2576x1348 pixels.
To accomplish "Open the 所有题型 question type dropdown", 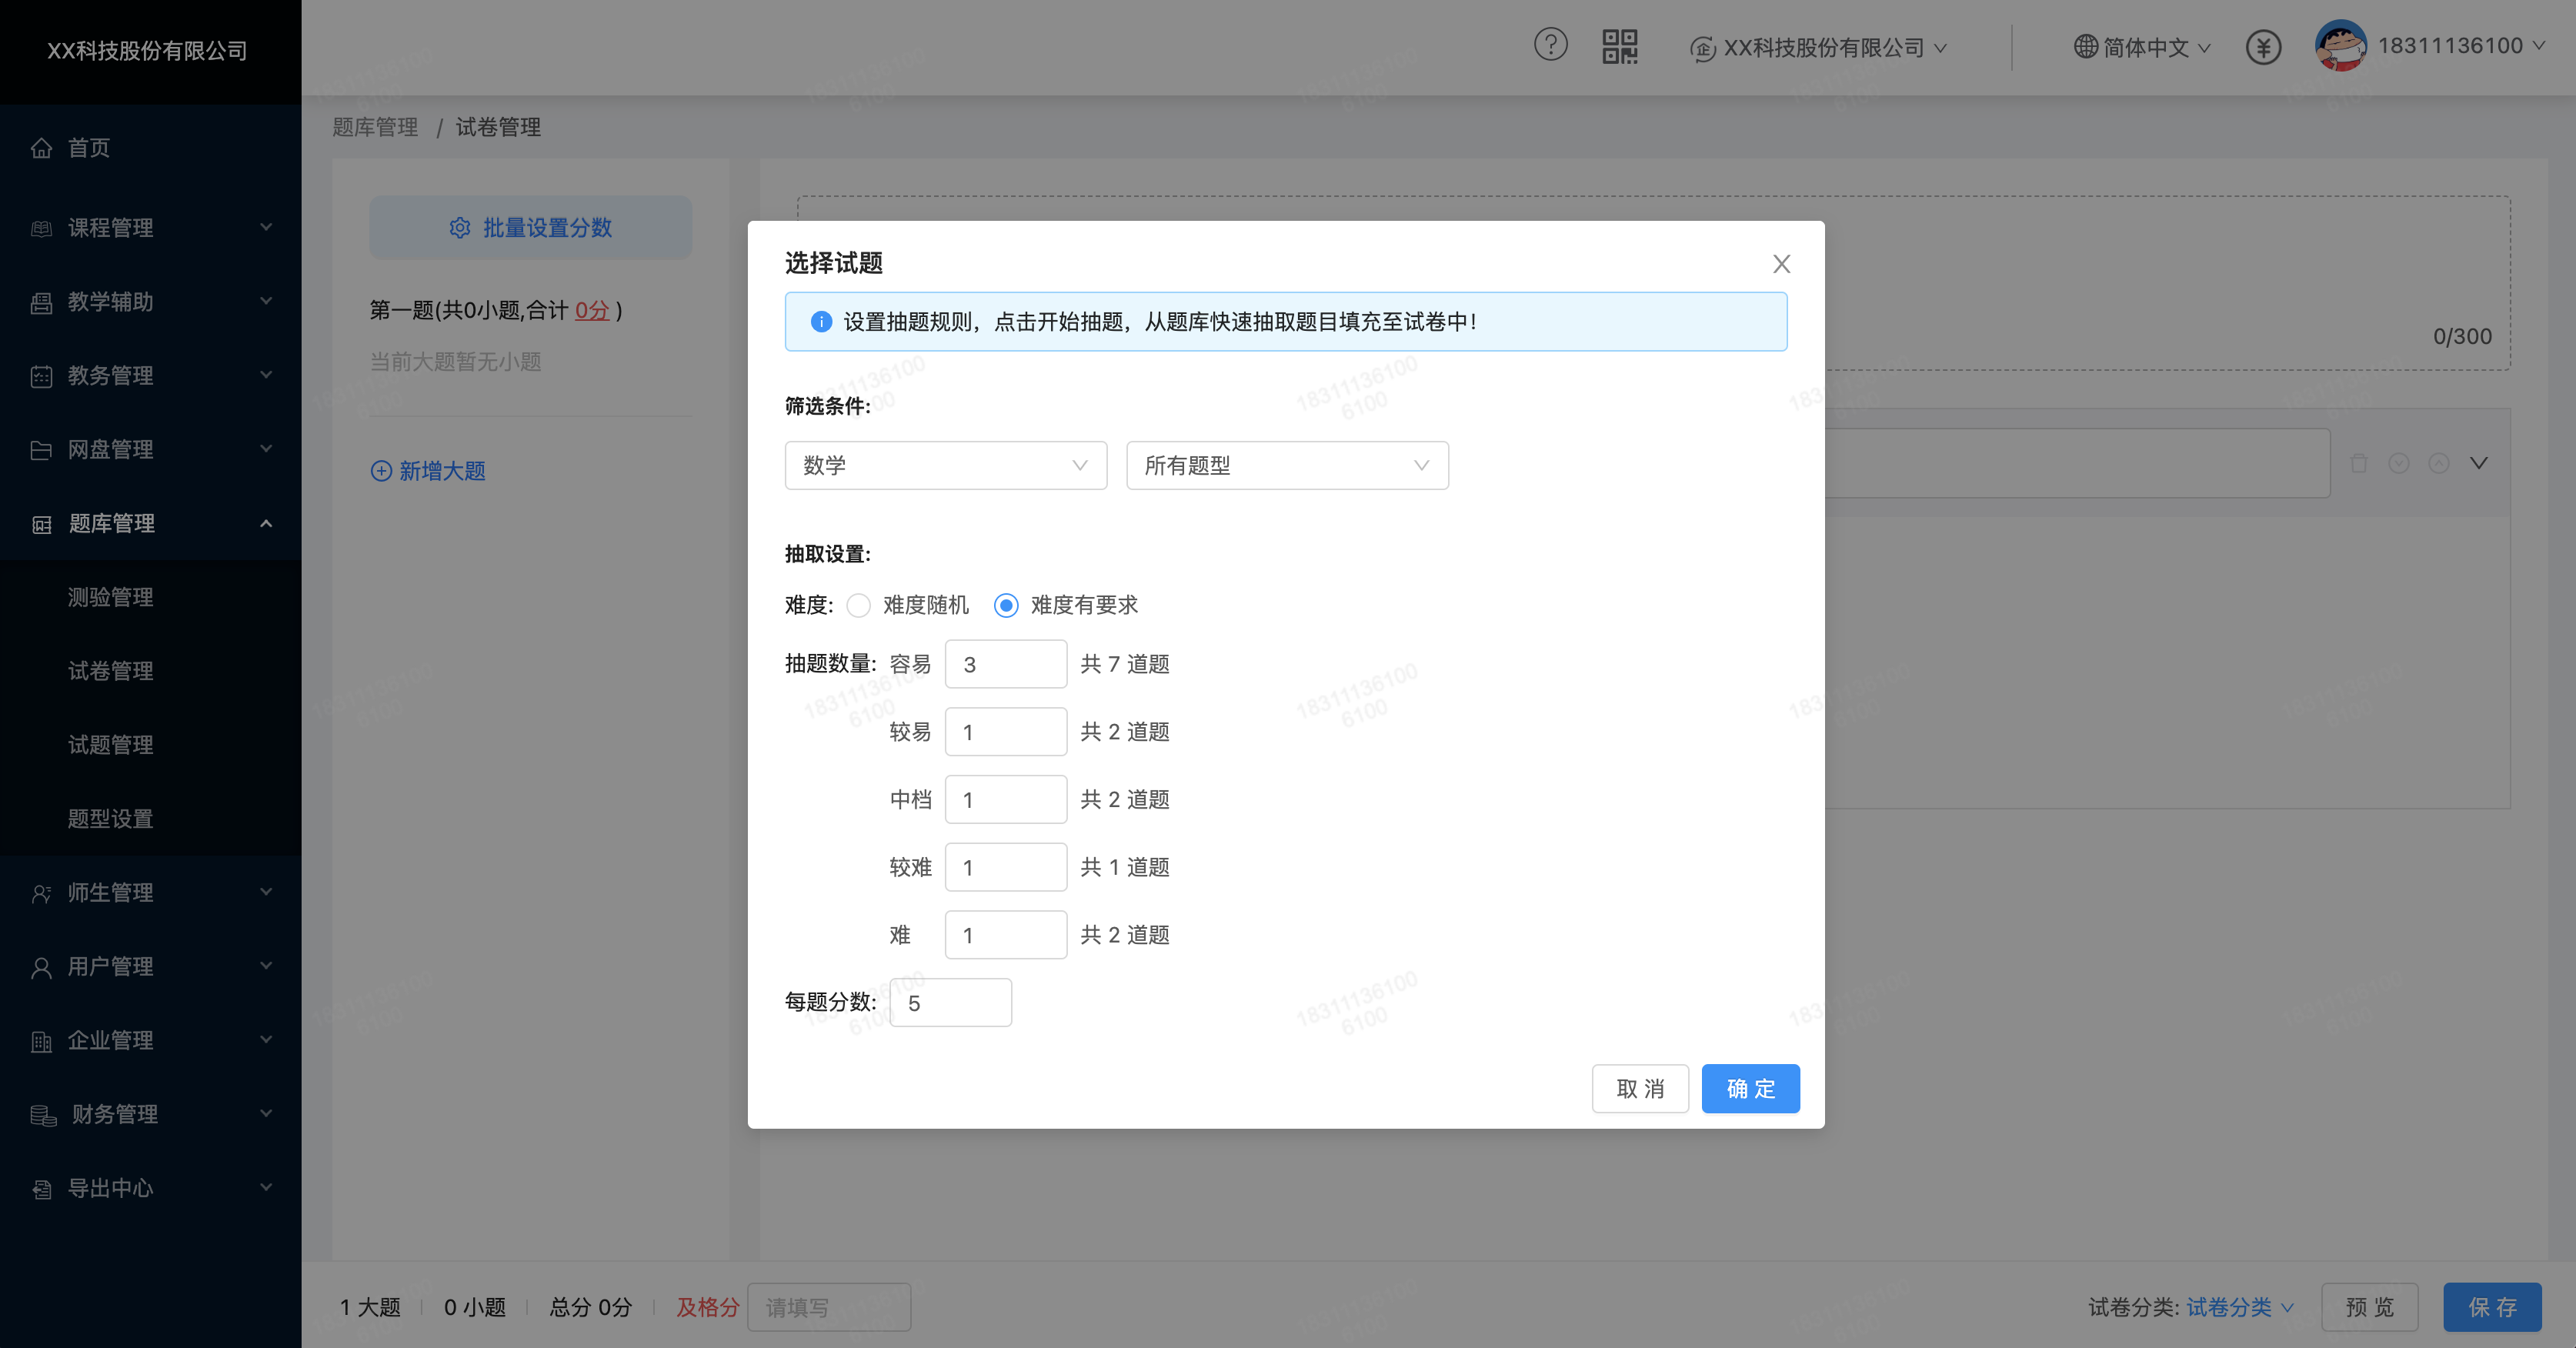I will click(1287, 465).
